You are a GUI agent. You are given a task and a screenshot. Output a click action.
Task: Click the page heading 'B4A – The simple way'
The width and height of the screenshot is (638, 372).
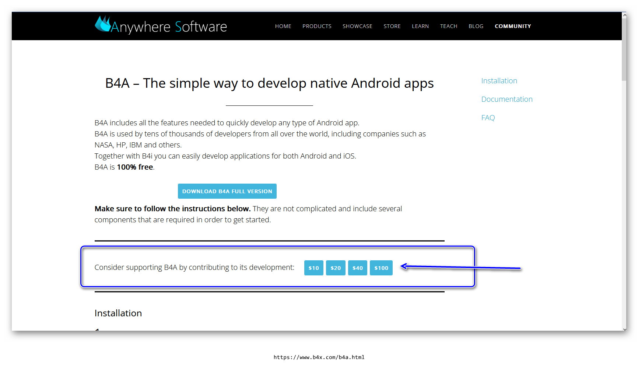point(269,83)
